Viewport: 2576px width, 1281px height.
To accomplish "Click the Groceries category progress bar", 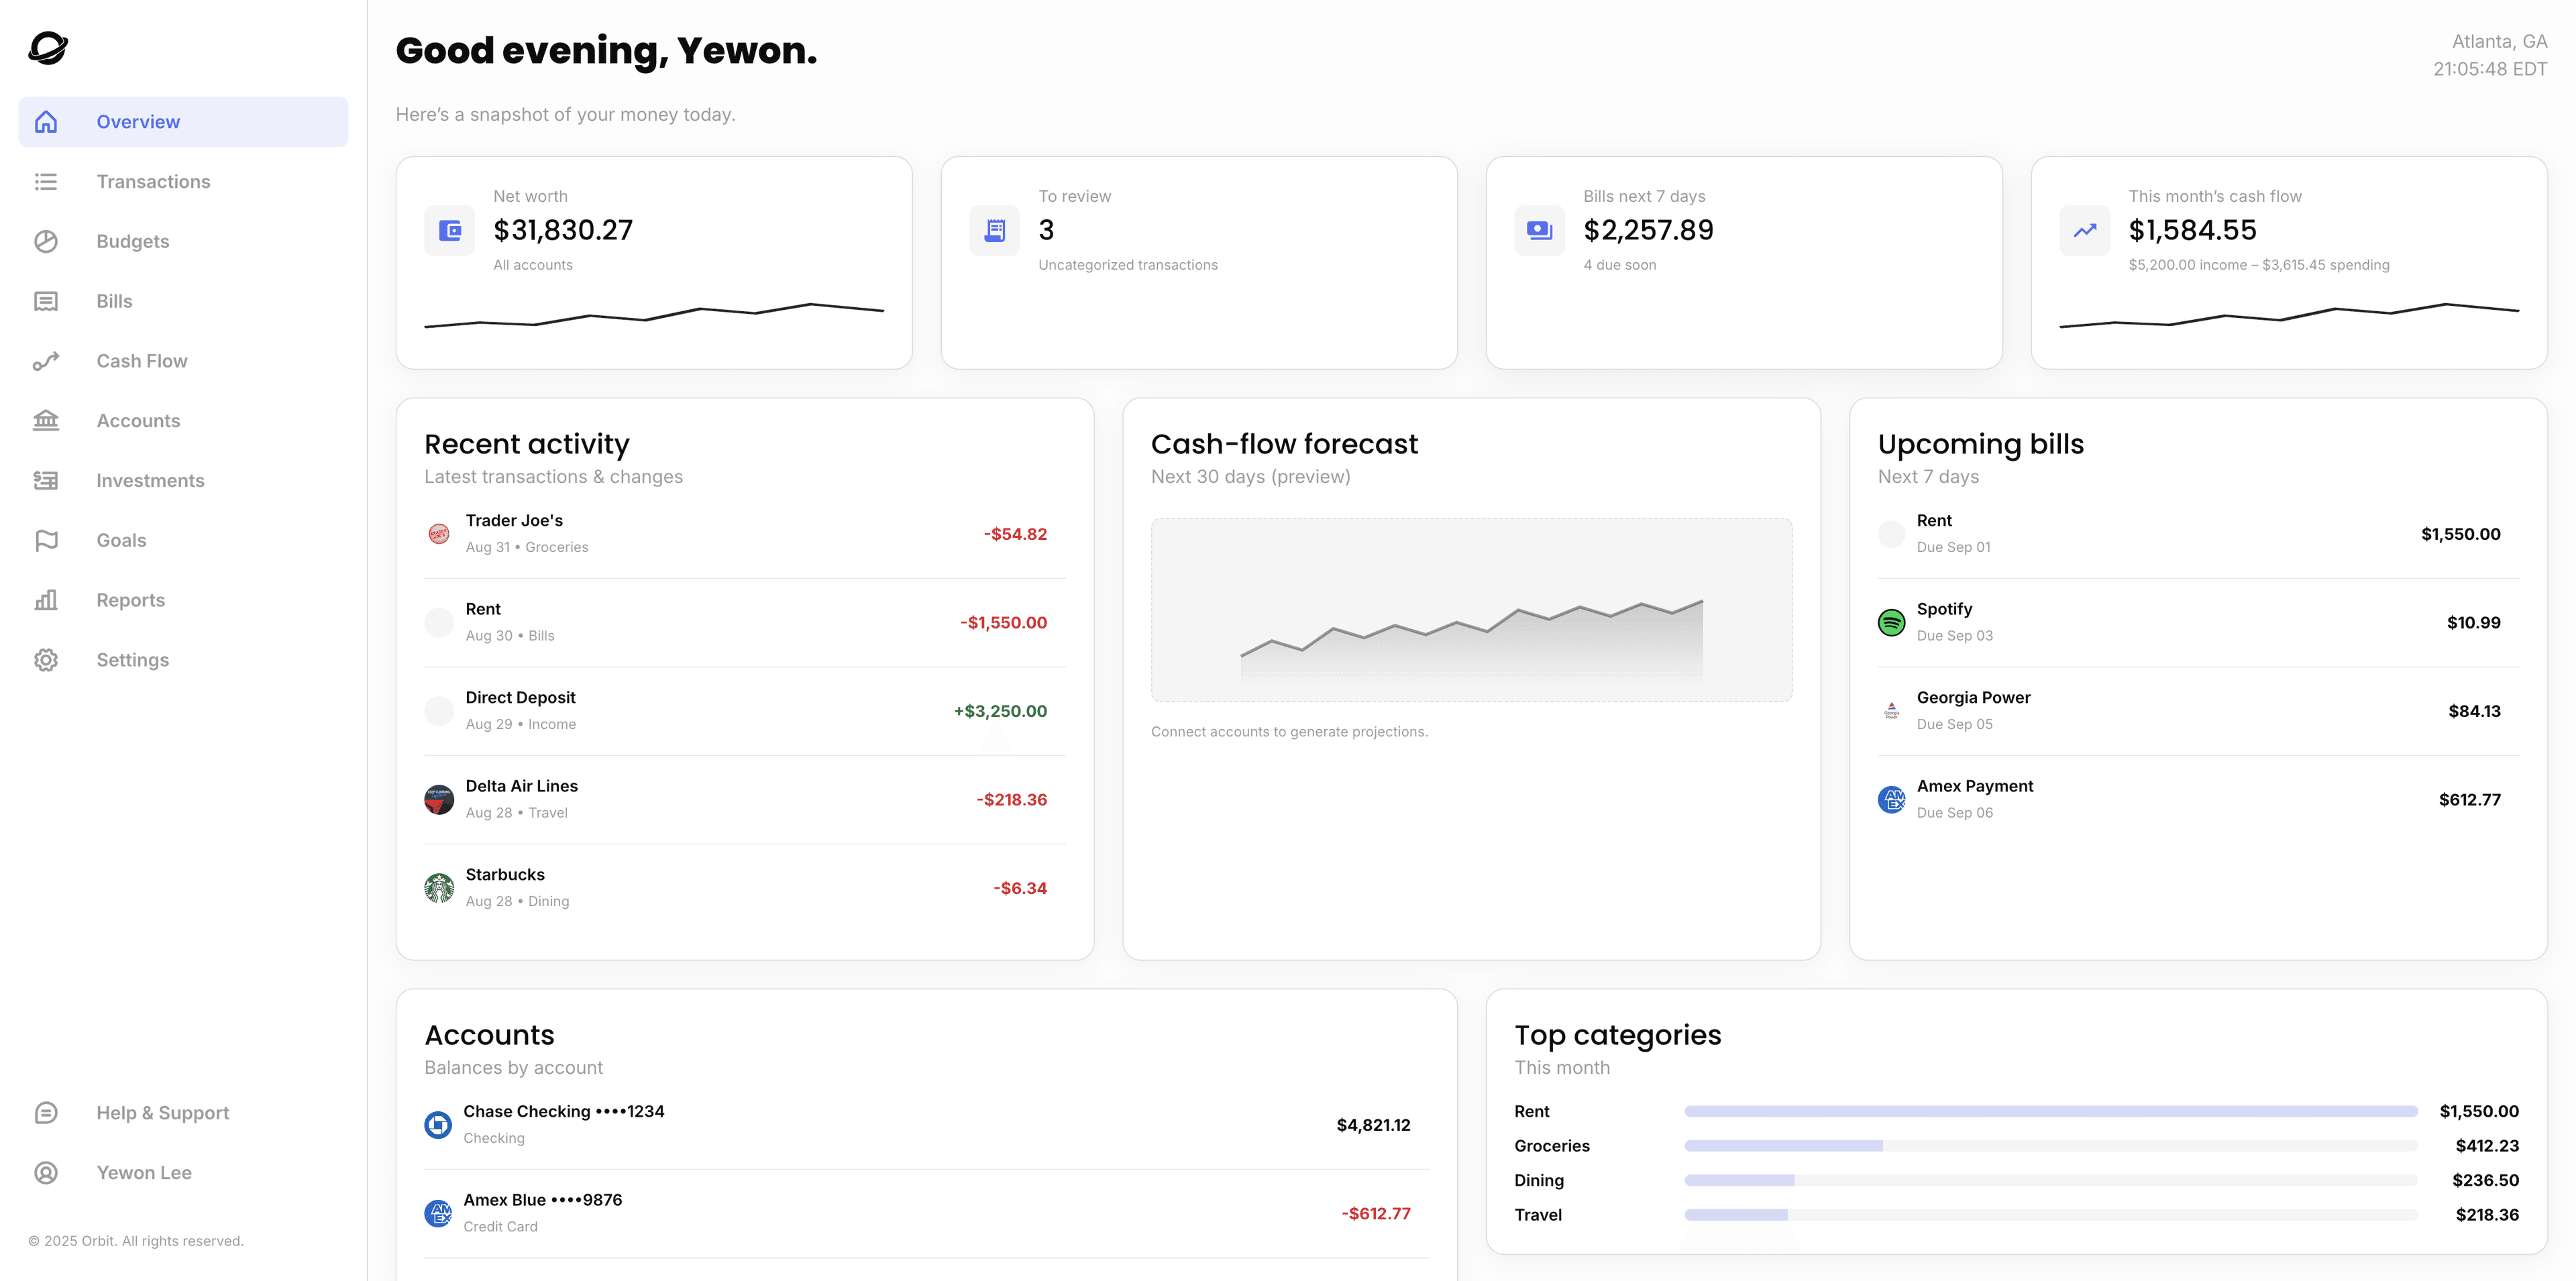I will (2050, 1146).
